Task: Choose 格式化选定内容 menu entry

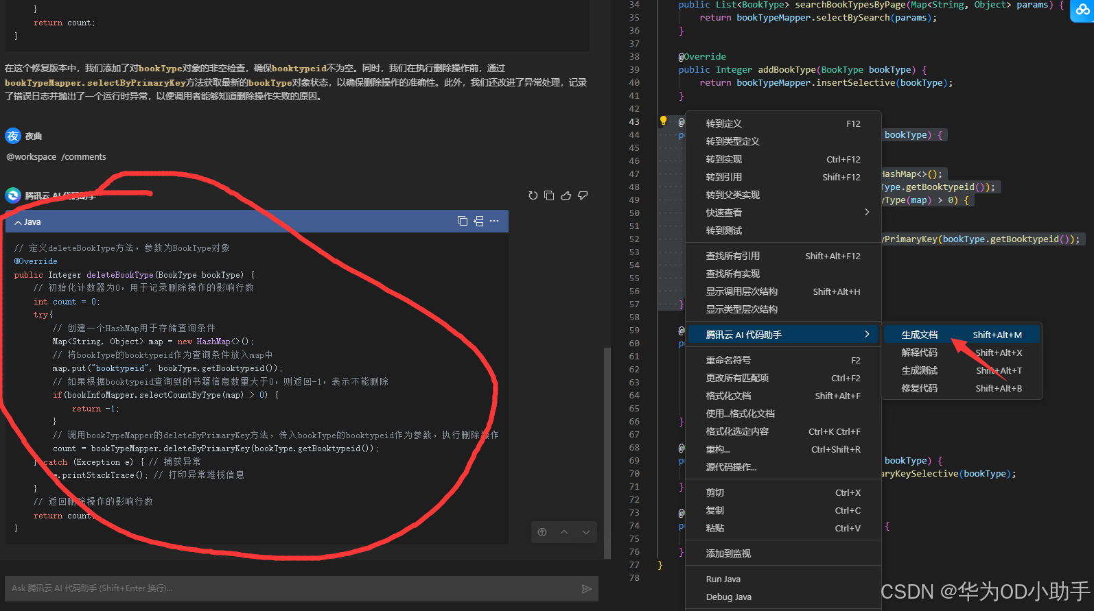Action: tap(783, 431)
